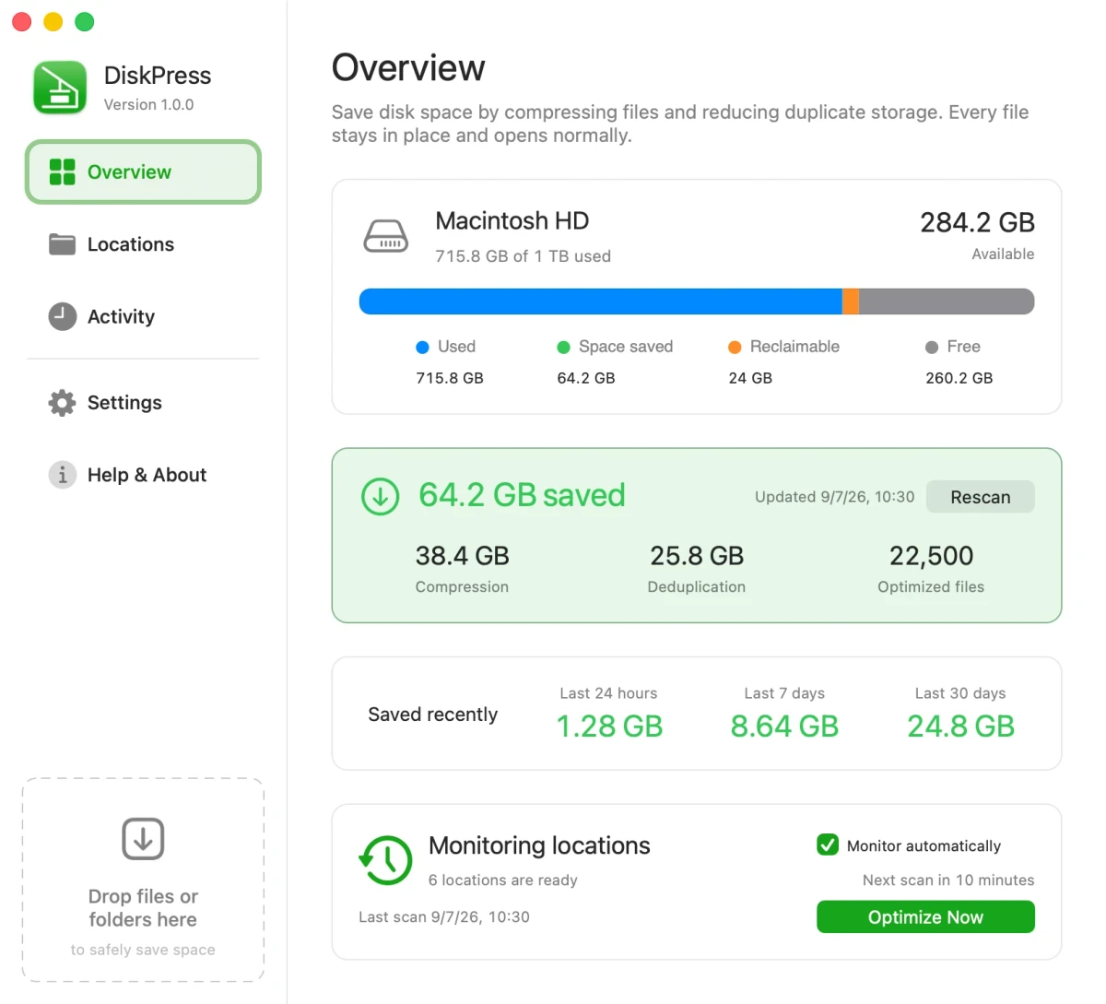Viewport: 1106px width, 1004px height.
Task: Open Settings from the sidebar
Action: coord(143,403)
